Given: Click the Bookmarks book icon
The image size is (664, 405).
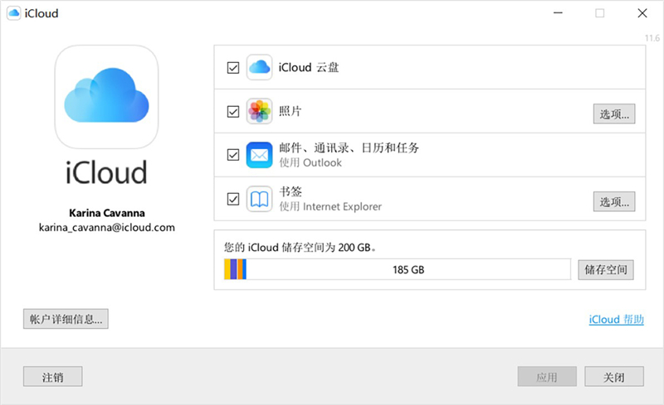Looking at the screenshot, I should coord(260,199).
